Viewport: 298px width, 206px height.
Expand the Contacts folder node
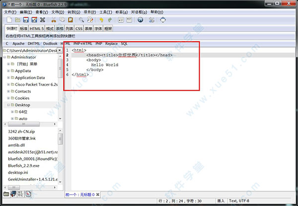[x=8, y=91]
